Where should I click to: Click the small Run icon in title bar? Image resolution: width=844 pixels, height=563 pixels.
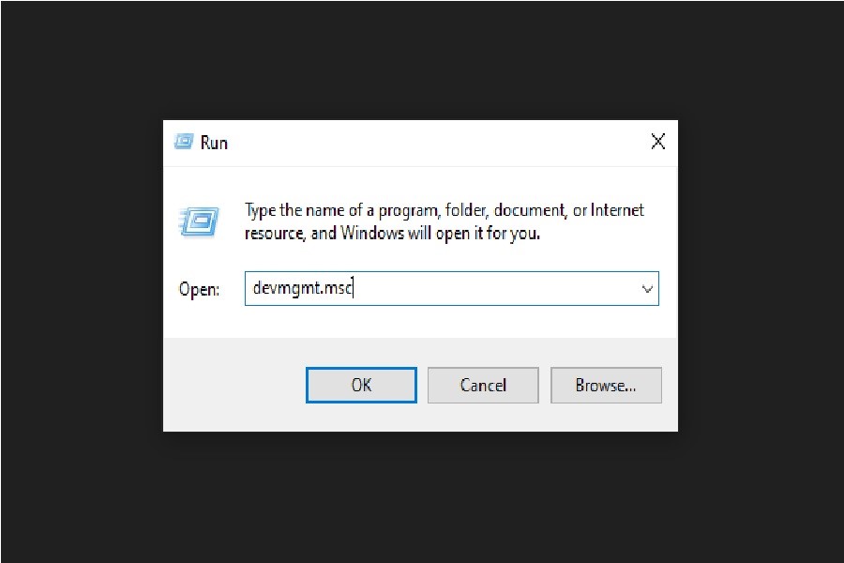[184, 142]
